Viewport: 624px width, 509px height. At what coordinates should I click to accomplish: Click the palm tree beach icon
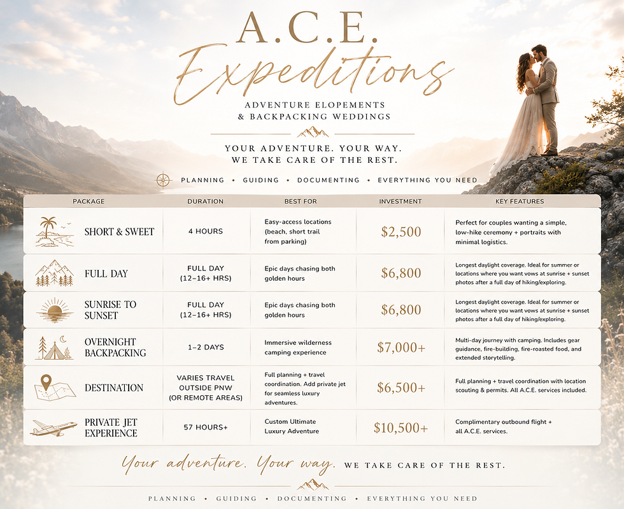55,232
